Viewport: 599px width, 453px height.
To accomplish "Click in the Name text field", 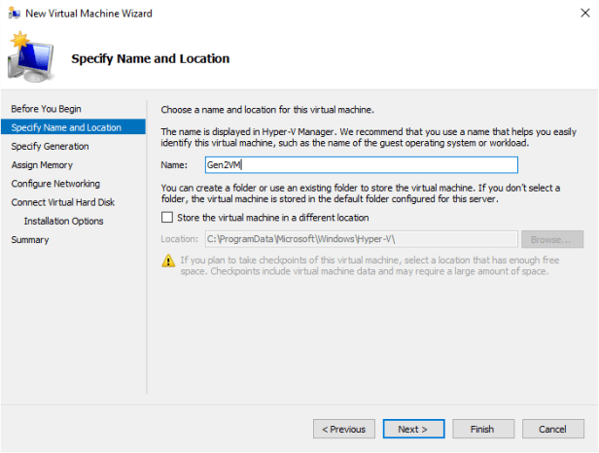I will 360,165.
